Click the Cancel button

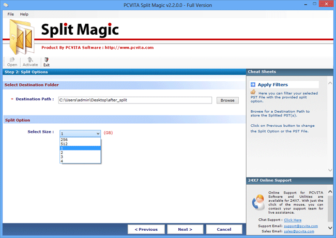(x=224, y=229)
